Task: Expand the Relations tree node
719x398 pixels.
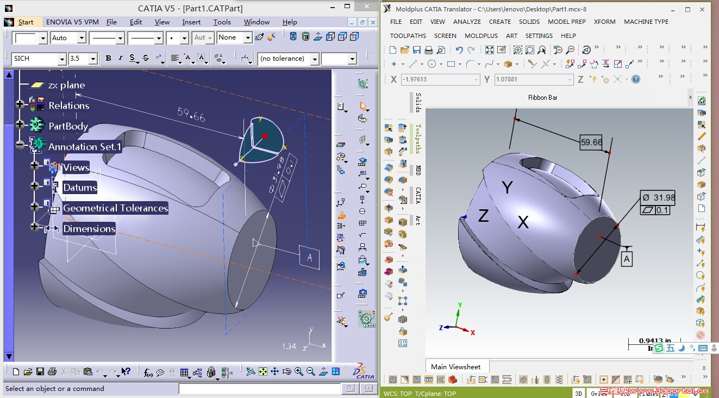Action: (21, 104)
